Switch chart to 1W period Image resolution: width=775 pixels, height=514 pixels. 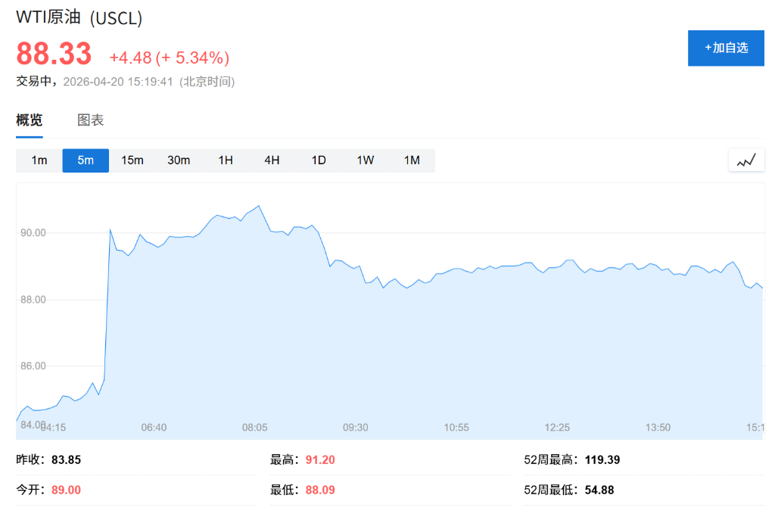tap(365, 160)
